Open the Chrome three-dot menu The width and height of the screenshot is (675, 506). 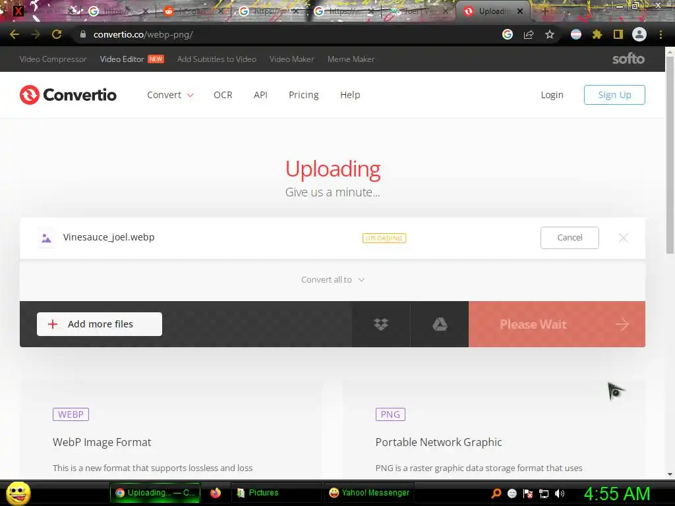(x=660, y=34)
